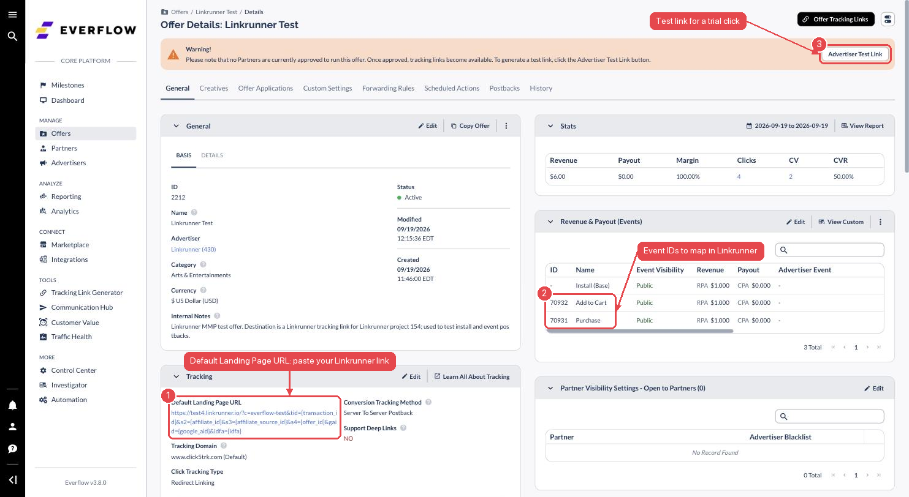Switch to the DETAILS sub-tab
Screen dimensions: 909x497
pos(212,155)
